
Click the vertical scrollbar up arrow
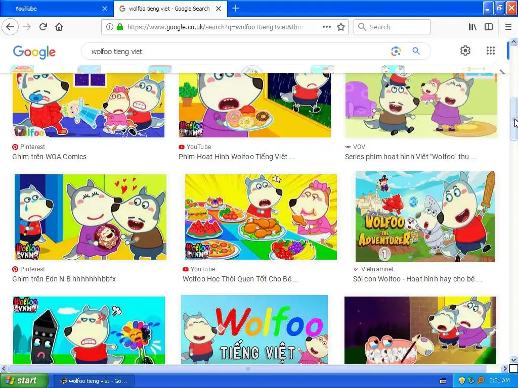[513, 41]
